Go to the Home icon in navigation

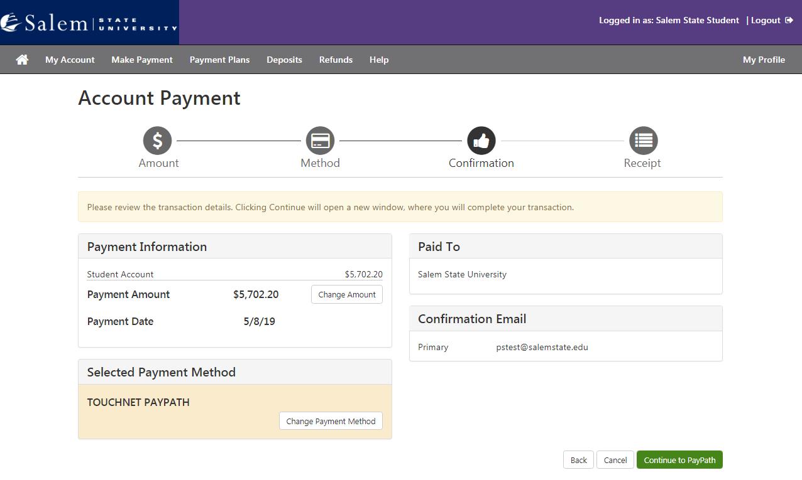click(22, 60)
